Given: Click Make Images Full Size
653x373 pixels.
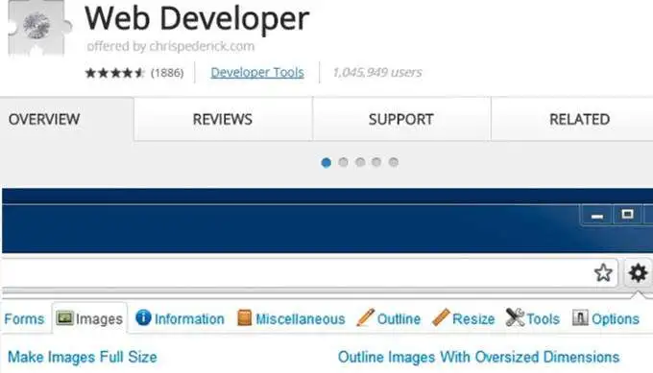Looking at the screenshot, I should tap(83, 357).
